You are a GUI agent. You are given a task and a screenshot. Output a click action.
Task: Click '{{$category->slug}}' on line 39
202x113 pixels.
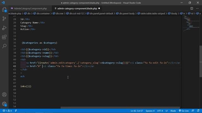pyautogui.click(x=39, y=56)
